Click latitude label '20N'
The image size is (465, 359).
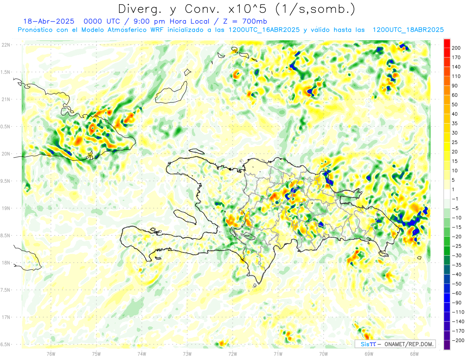click(x=6, y=154)
